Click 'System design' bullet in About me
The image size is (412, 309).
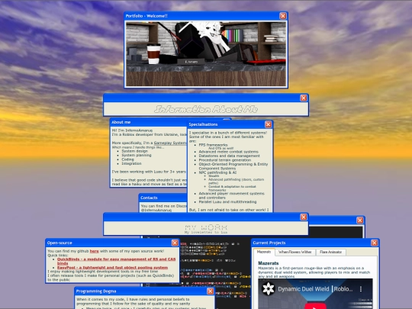pos(135,151)
